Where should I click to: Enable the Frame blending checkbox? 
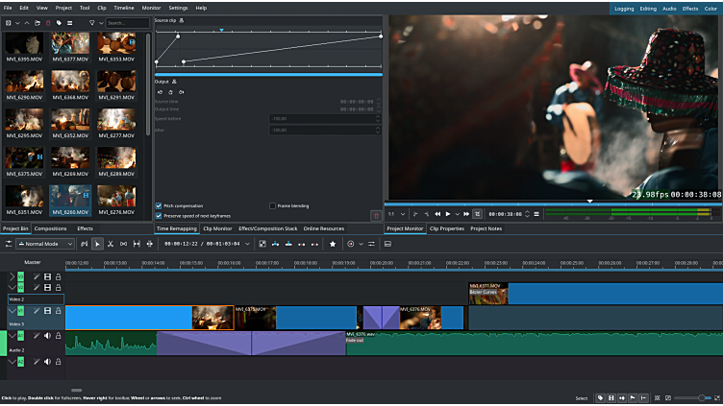pos(273,205)
